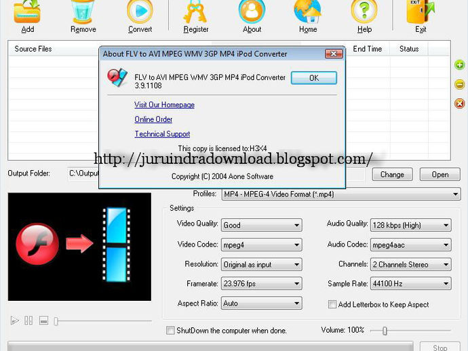
Task: Click the preview play button
Action: click(x=15, y=321)
